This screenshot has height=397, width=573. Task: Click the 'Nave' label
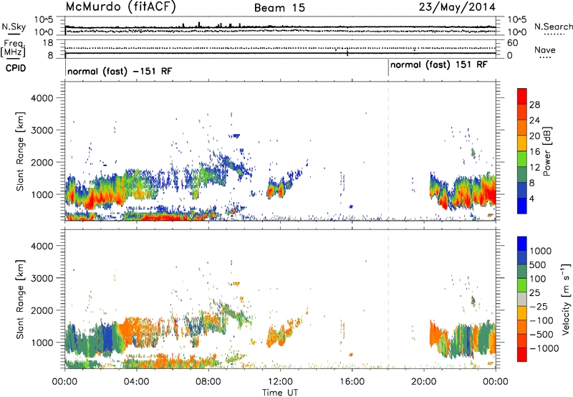pos(545,49)
